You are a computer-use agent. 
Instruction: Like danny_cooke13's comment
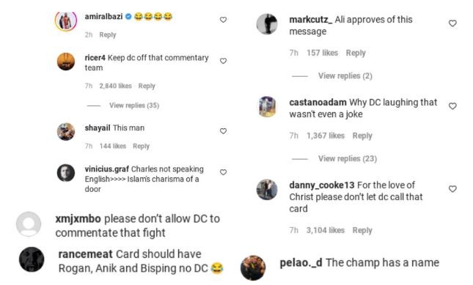click(452, 189)
